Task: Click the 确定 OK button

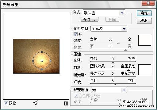Action: point(144,13)
